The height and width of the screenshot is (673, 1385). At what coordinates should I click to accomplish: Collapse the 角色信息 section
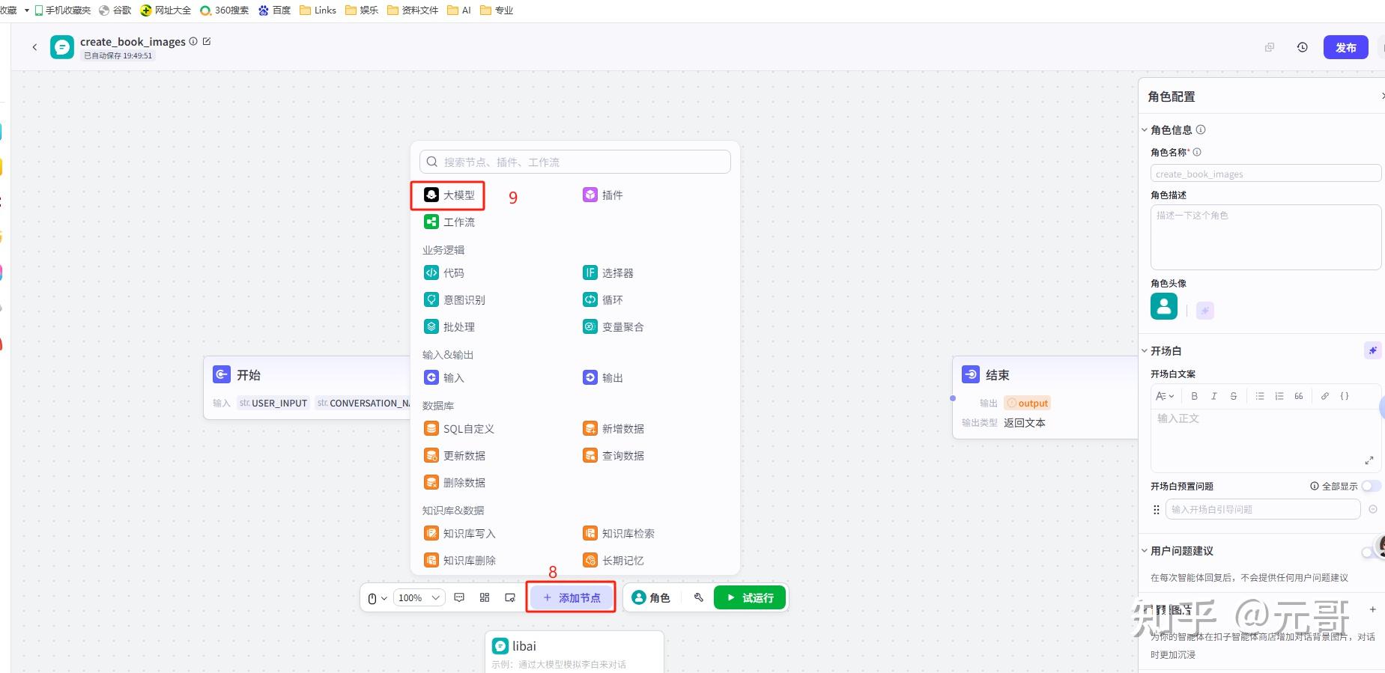(1145, 130)
